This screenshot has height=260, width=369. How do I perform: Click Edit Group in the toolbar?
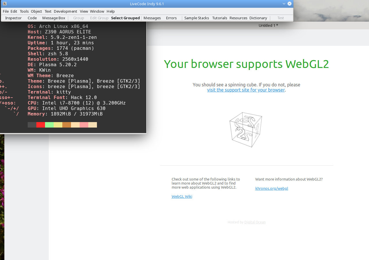99,18
